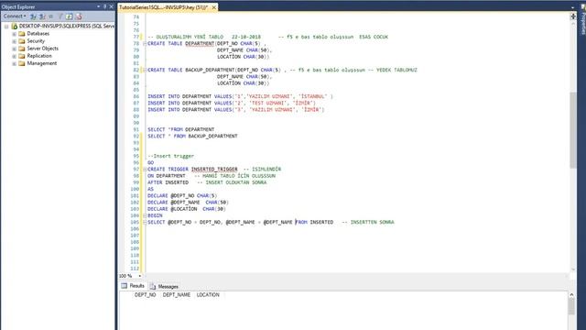Screen dimensions: 586x330
Task: Open the Connect dropdown in Object Explorer
Action: [15, 16]
